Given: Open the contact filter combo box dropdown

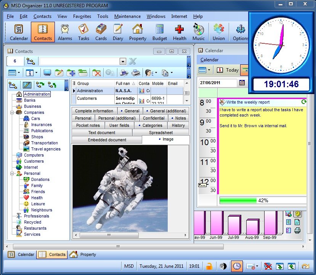Looking at the screenshot, I should coord(123,61).
